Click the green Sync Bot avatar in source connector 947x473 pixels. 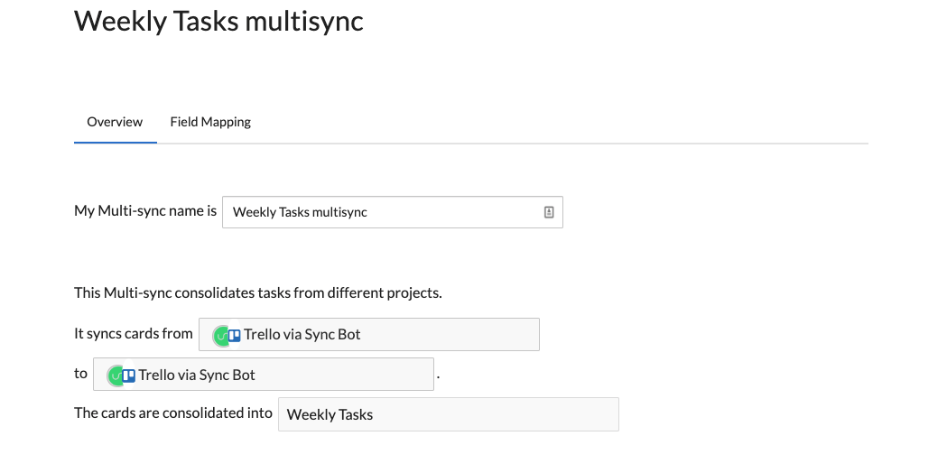tap(219, 336)
